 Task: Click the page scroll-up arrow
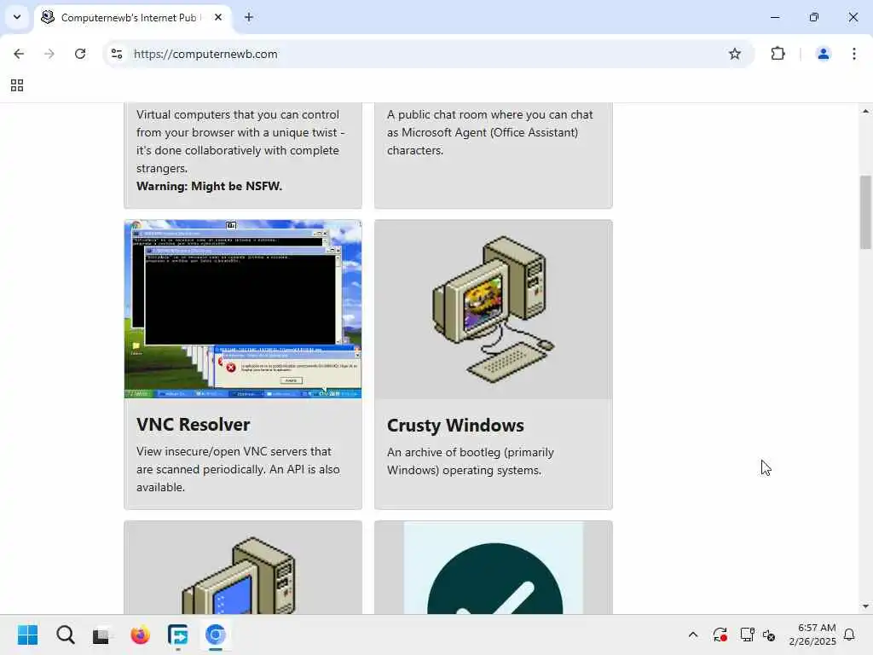(865, 112)
